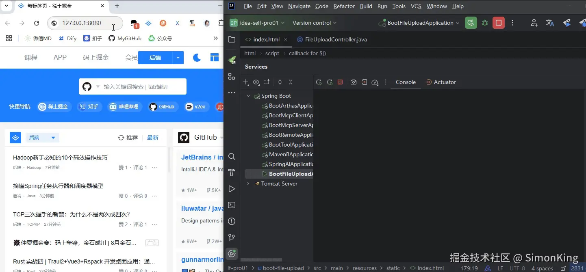Click Chrome address bar showing 127.0.0.1:8080
The image size is (586, 272).
[85, 23]
